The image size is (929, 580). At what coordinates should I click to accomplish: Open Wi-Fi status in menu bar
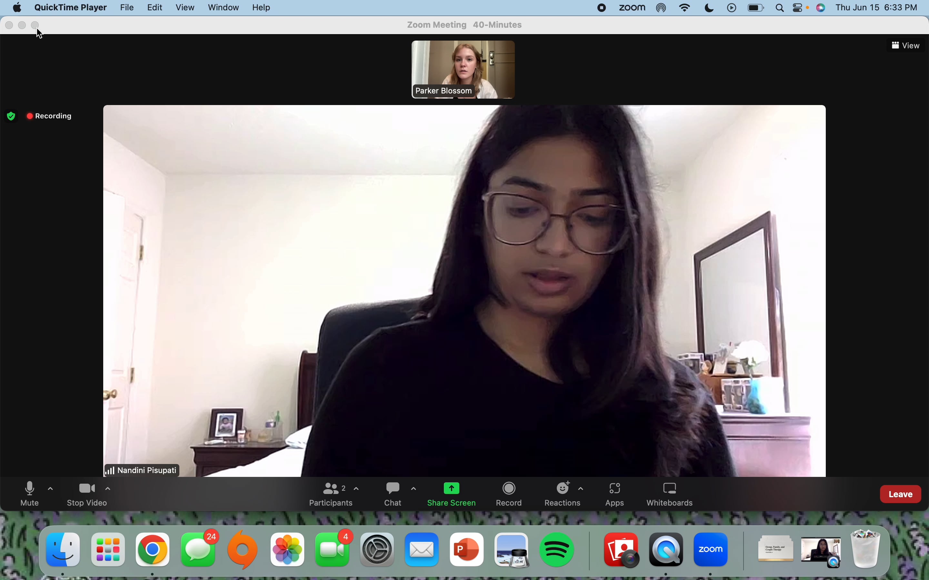click(685, 8)
